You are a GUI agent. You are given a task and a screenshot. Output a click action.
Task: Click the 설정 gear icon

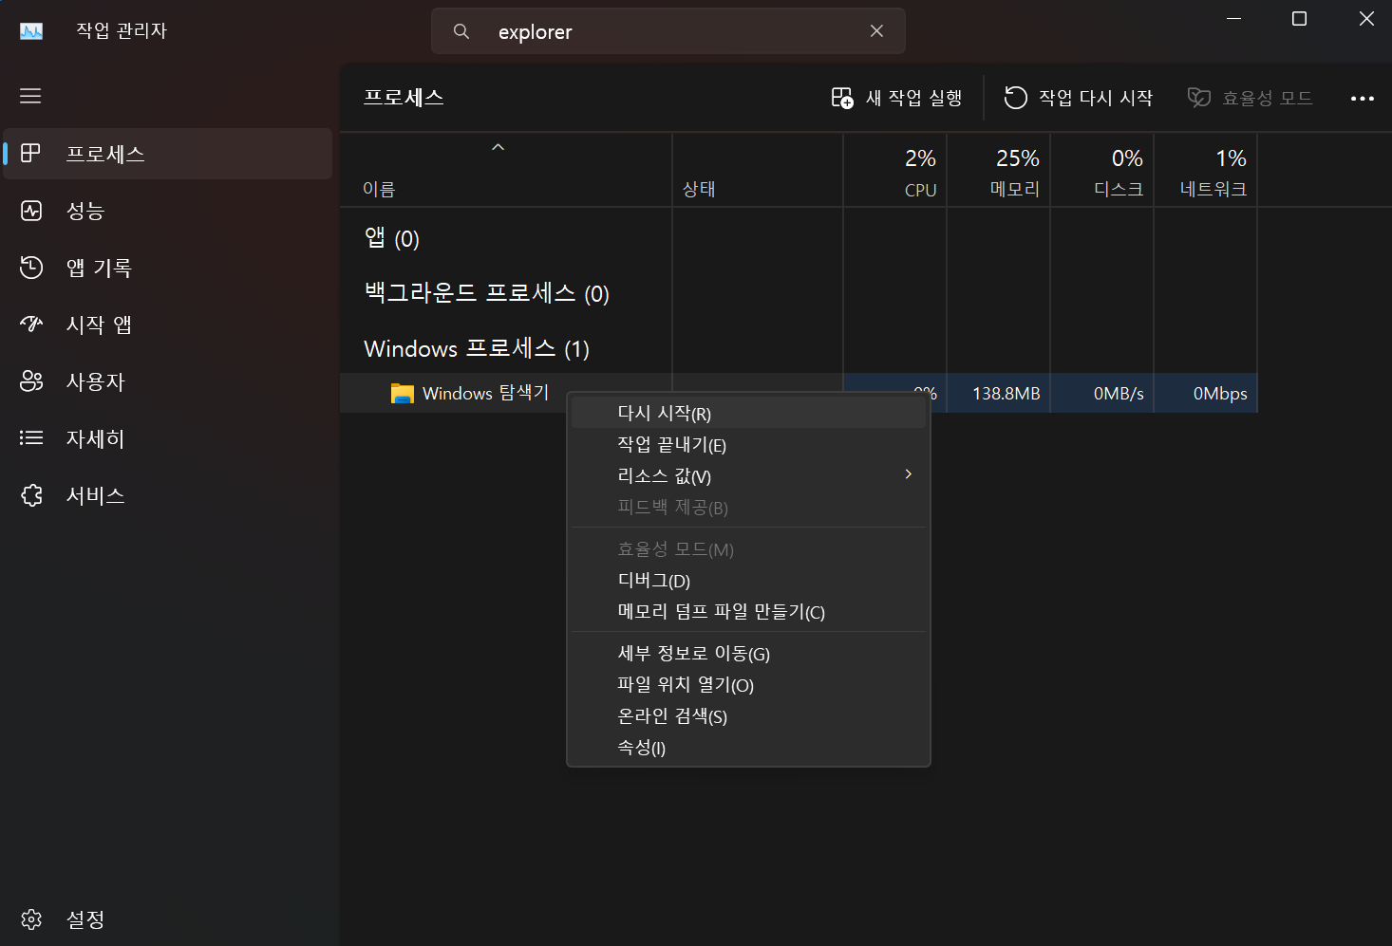[x=31, y=919]
